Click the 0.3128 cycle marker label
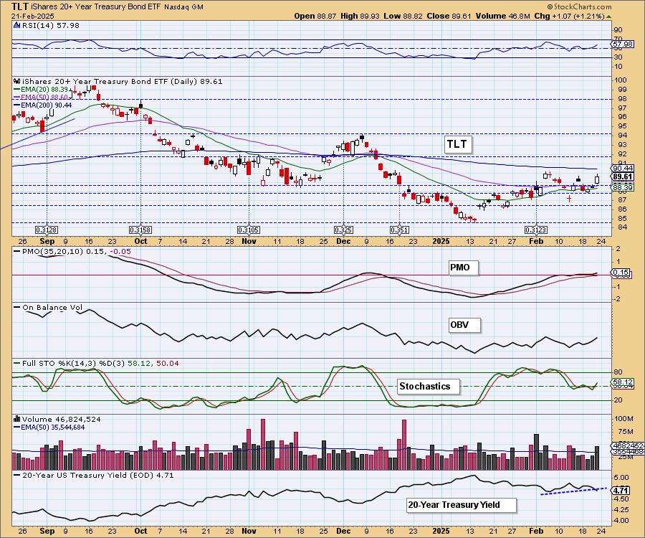Viewport: 645px width, 538px height. [47, 230]
